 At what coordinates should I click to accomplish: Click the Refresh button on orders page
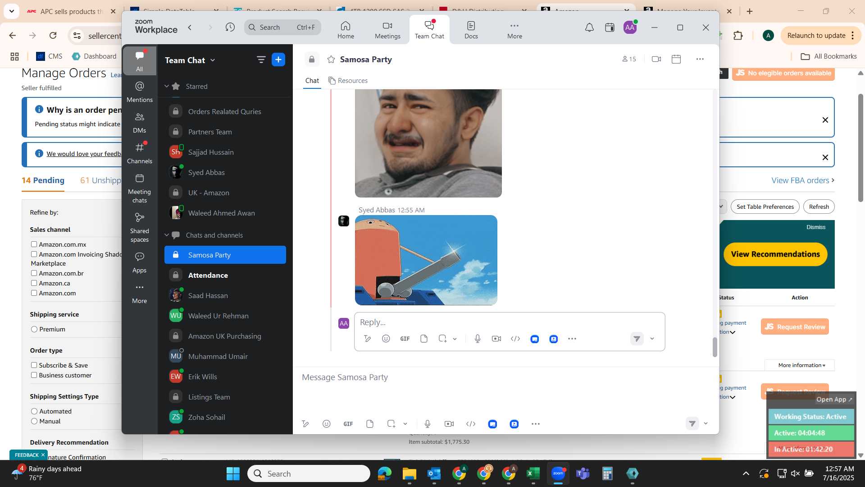point(819,207)
